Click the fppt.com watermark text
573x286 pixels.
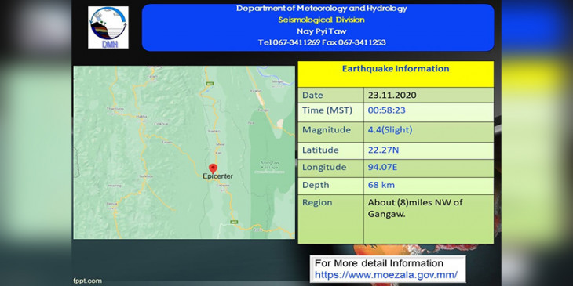87,281
